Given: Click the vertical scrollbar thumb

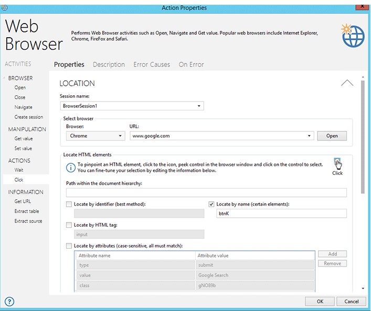Looking at the screenshot, I should (363, 137).
